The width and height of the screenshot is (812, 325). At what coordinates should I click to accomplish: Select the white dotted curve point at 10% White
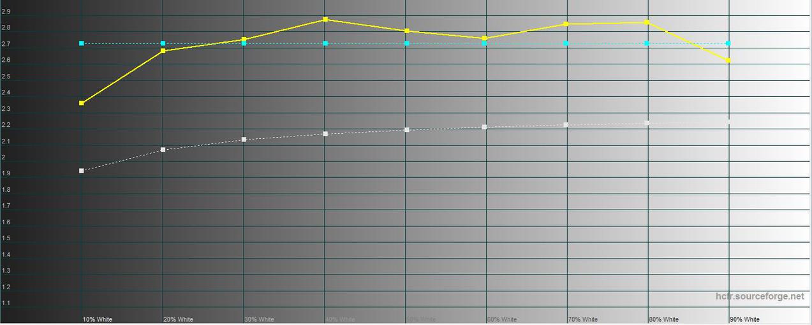[82, 171]
